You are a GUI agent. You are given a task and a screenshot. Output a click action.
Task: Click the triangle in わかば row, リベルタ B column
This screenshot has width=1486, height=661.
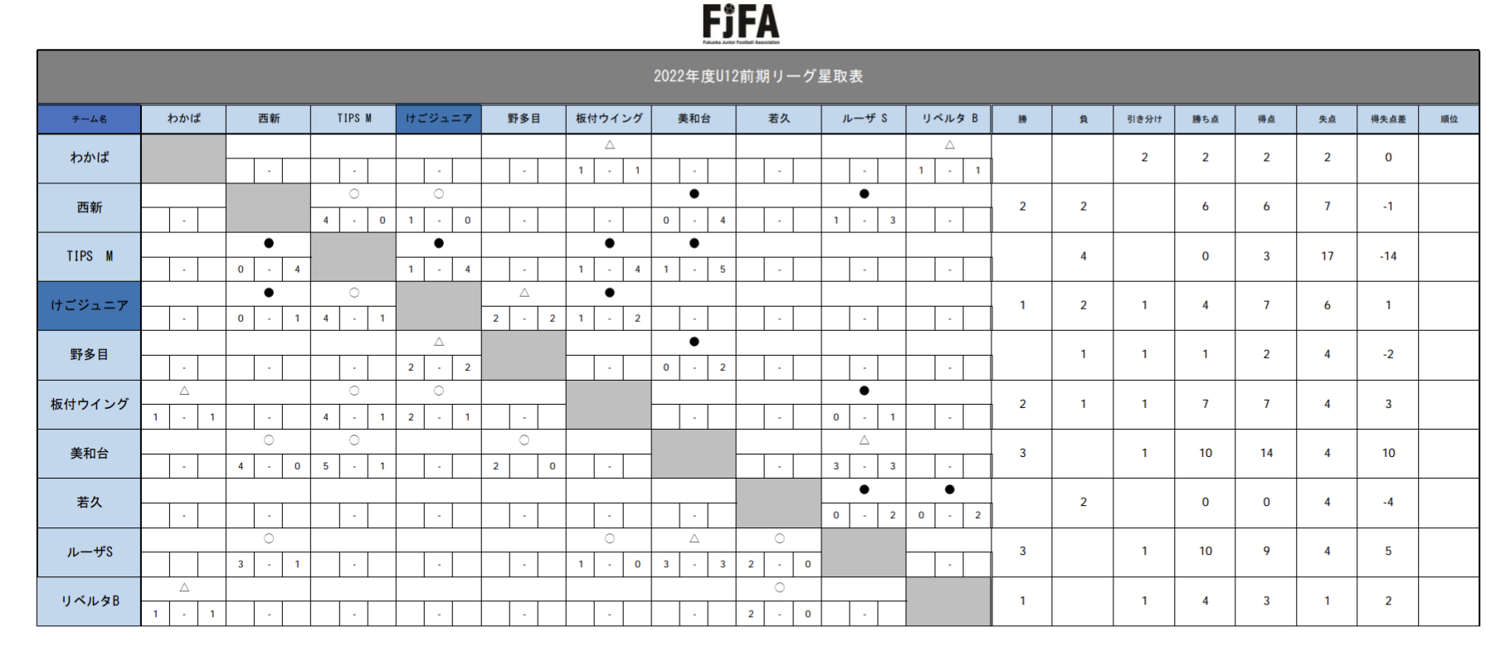pyautogui.click(x=949, y=145)
